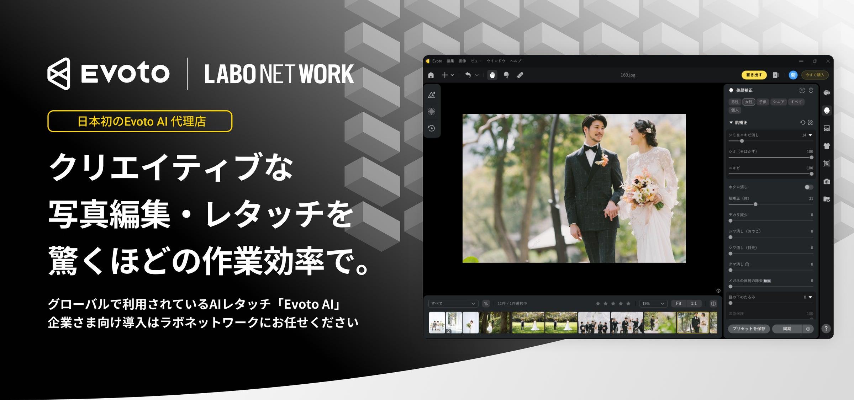The height and width of the screenshot is (400, 854).
Task: Select the すべて filter chip in 美顔補正
Action: pos(796,102)
